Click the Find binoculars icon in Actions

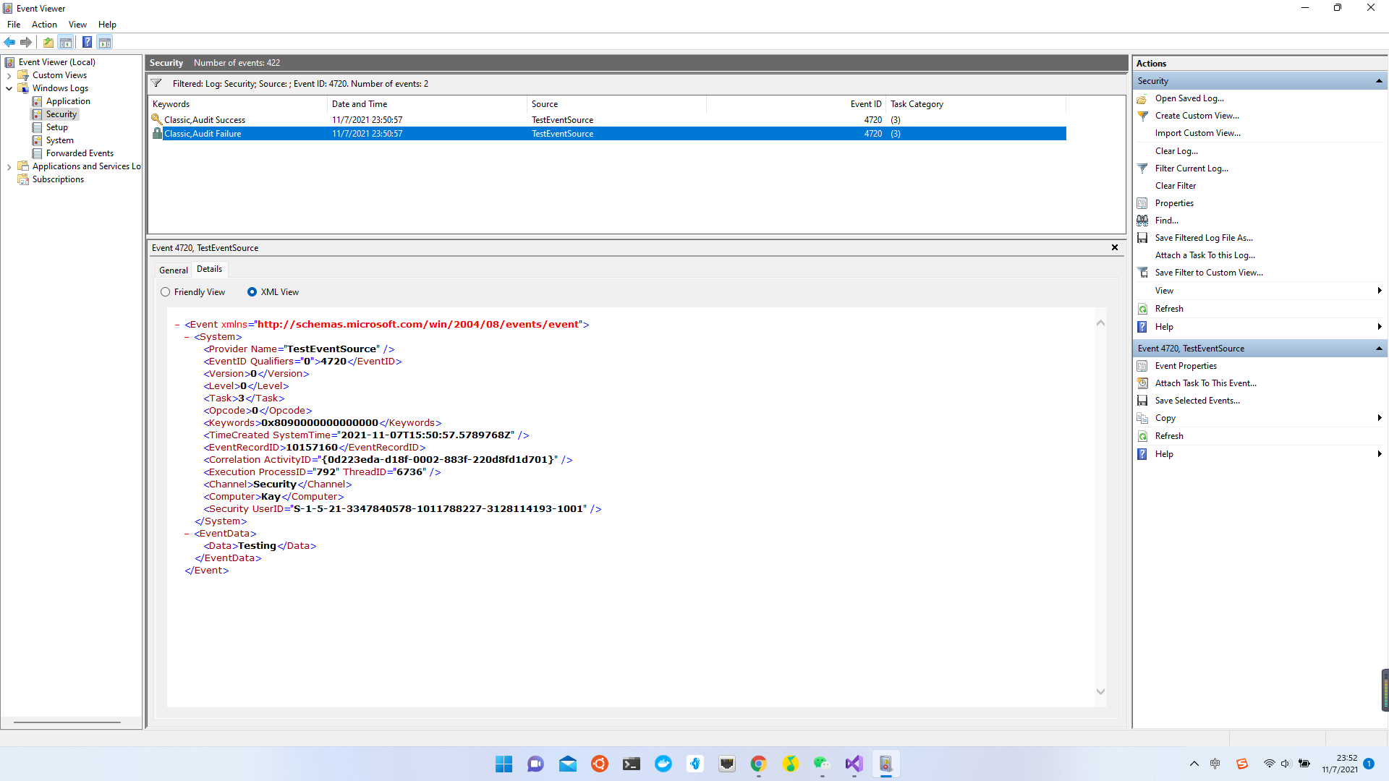1142,221
